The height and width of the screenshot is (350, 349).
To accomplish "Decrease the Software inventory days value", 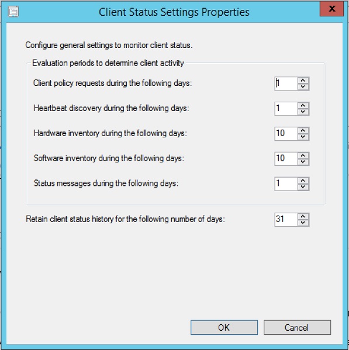I will pyautogui.click(x=303, y=162).
